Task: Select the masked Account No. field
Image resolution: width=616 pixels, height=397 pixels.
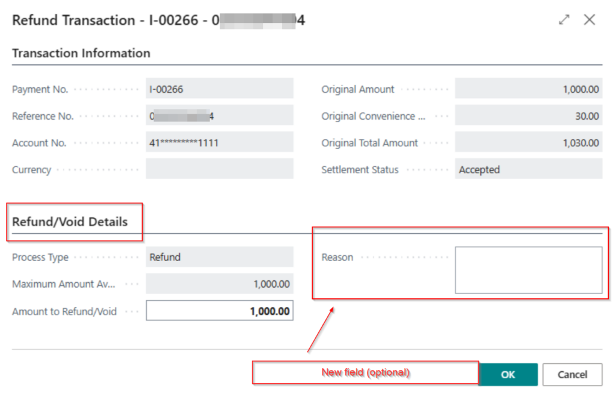Action: click(x=220, y=143)
